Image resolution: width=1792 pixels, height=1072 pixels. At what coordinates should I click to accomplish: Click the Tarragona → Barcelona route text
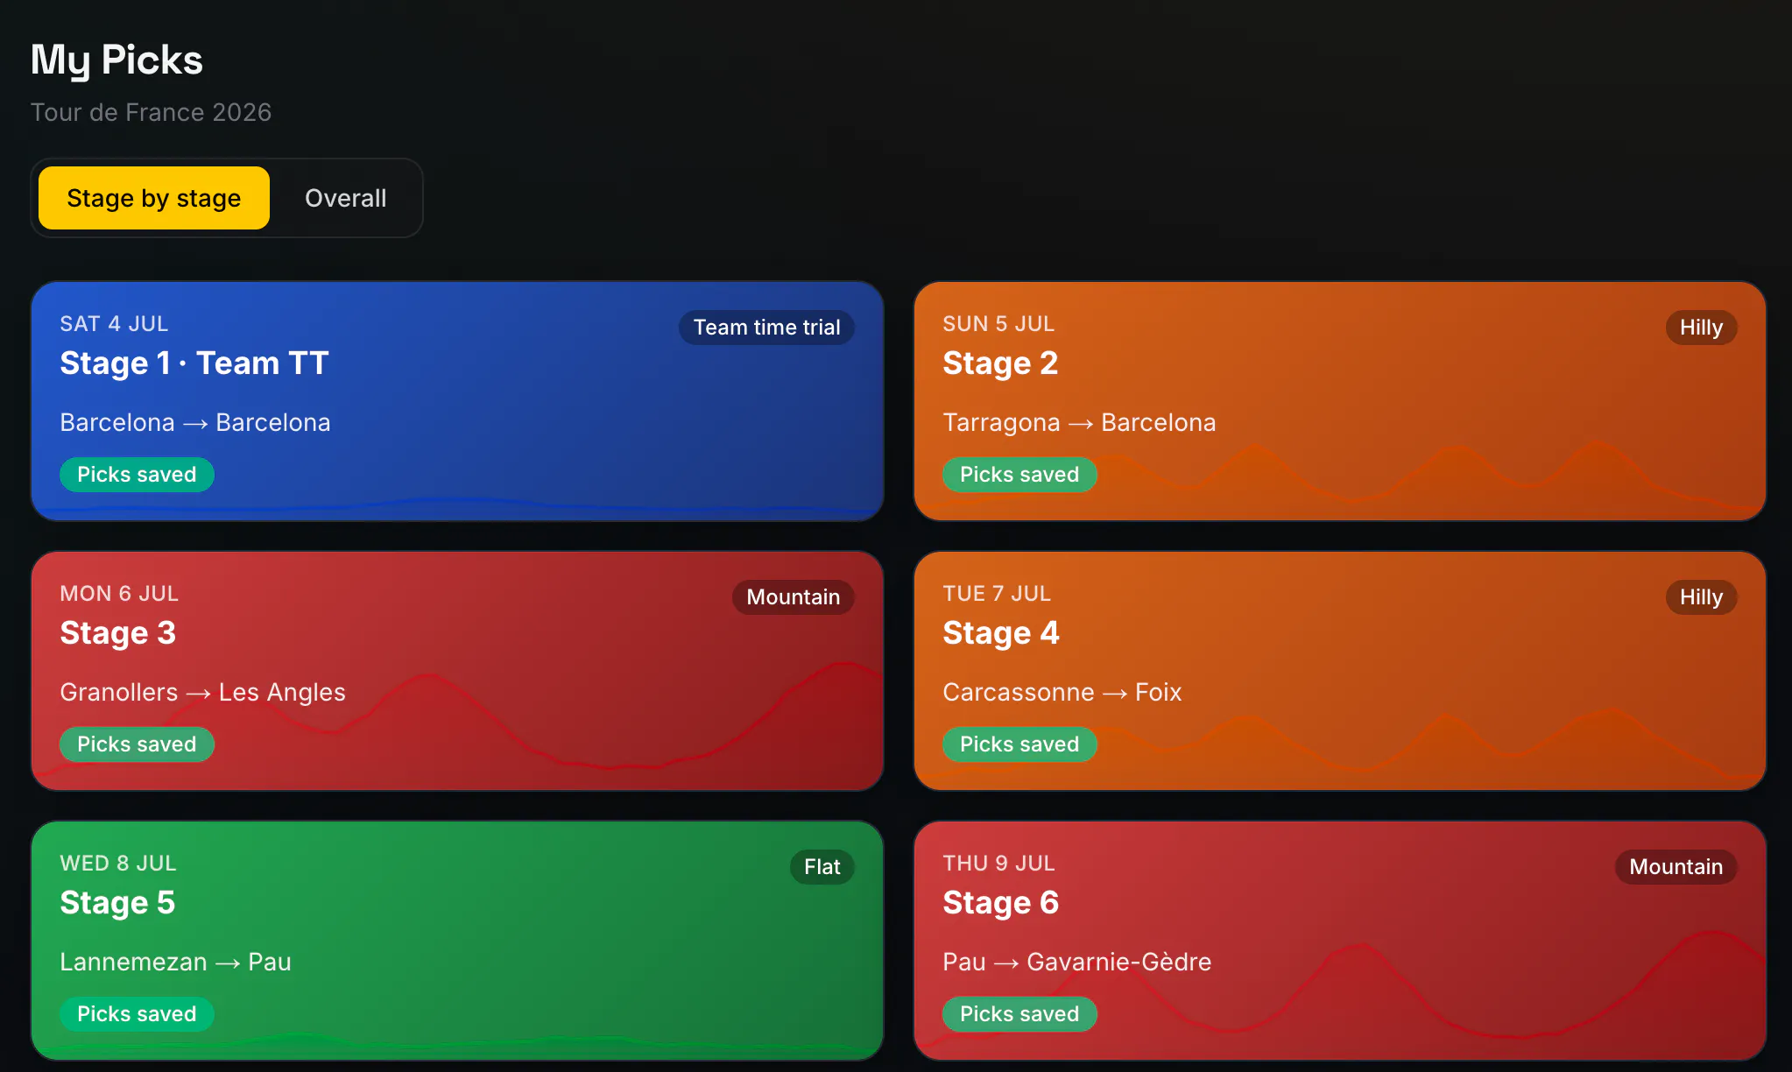coord(1079,422)
